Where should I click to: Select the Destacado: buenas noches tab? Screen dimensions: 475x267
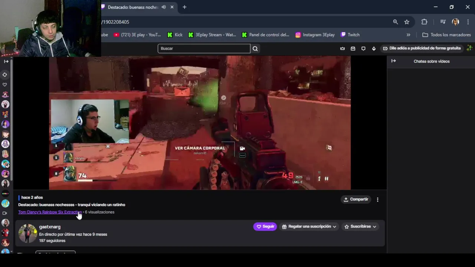pos(133,7)
